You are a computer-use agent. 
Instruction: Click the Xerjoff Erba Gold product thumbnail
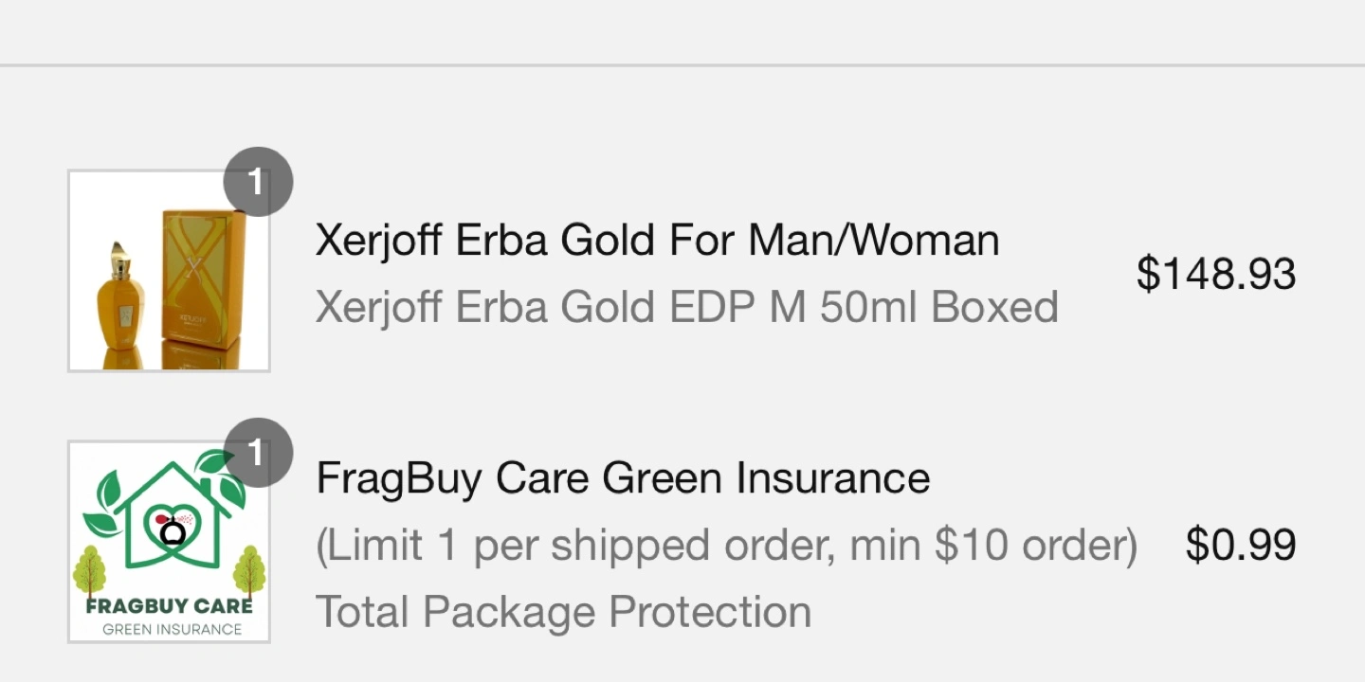[169, 271]
